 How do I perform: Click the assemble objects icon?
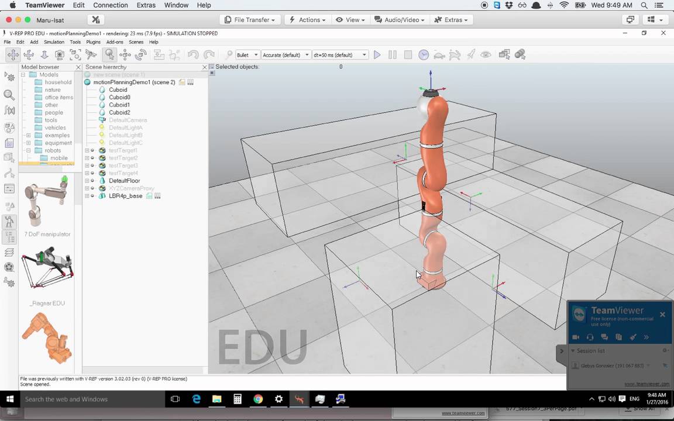click(x=159, y=54)
